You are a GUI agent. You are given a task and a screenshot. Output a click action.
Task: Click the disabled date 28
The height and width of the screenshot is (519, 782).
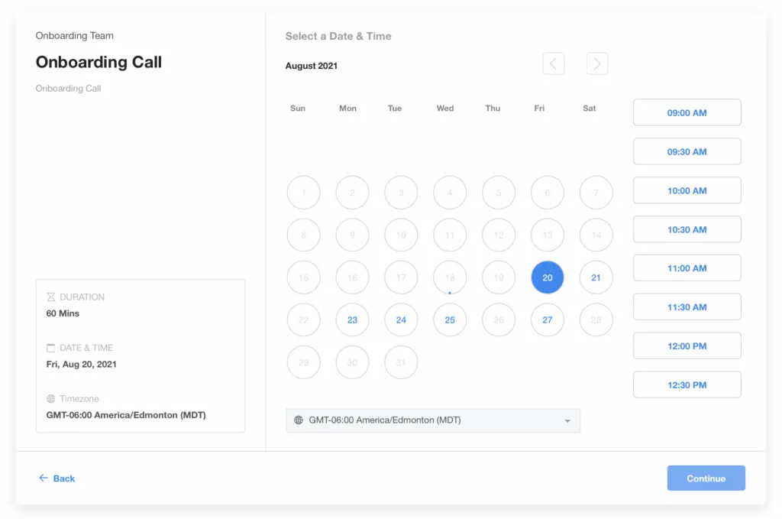(596, 320)
